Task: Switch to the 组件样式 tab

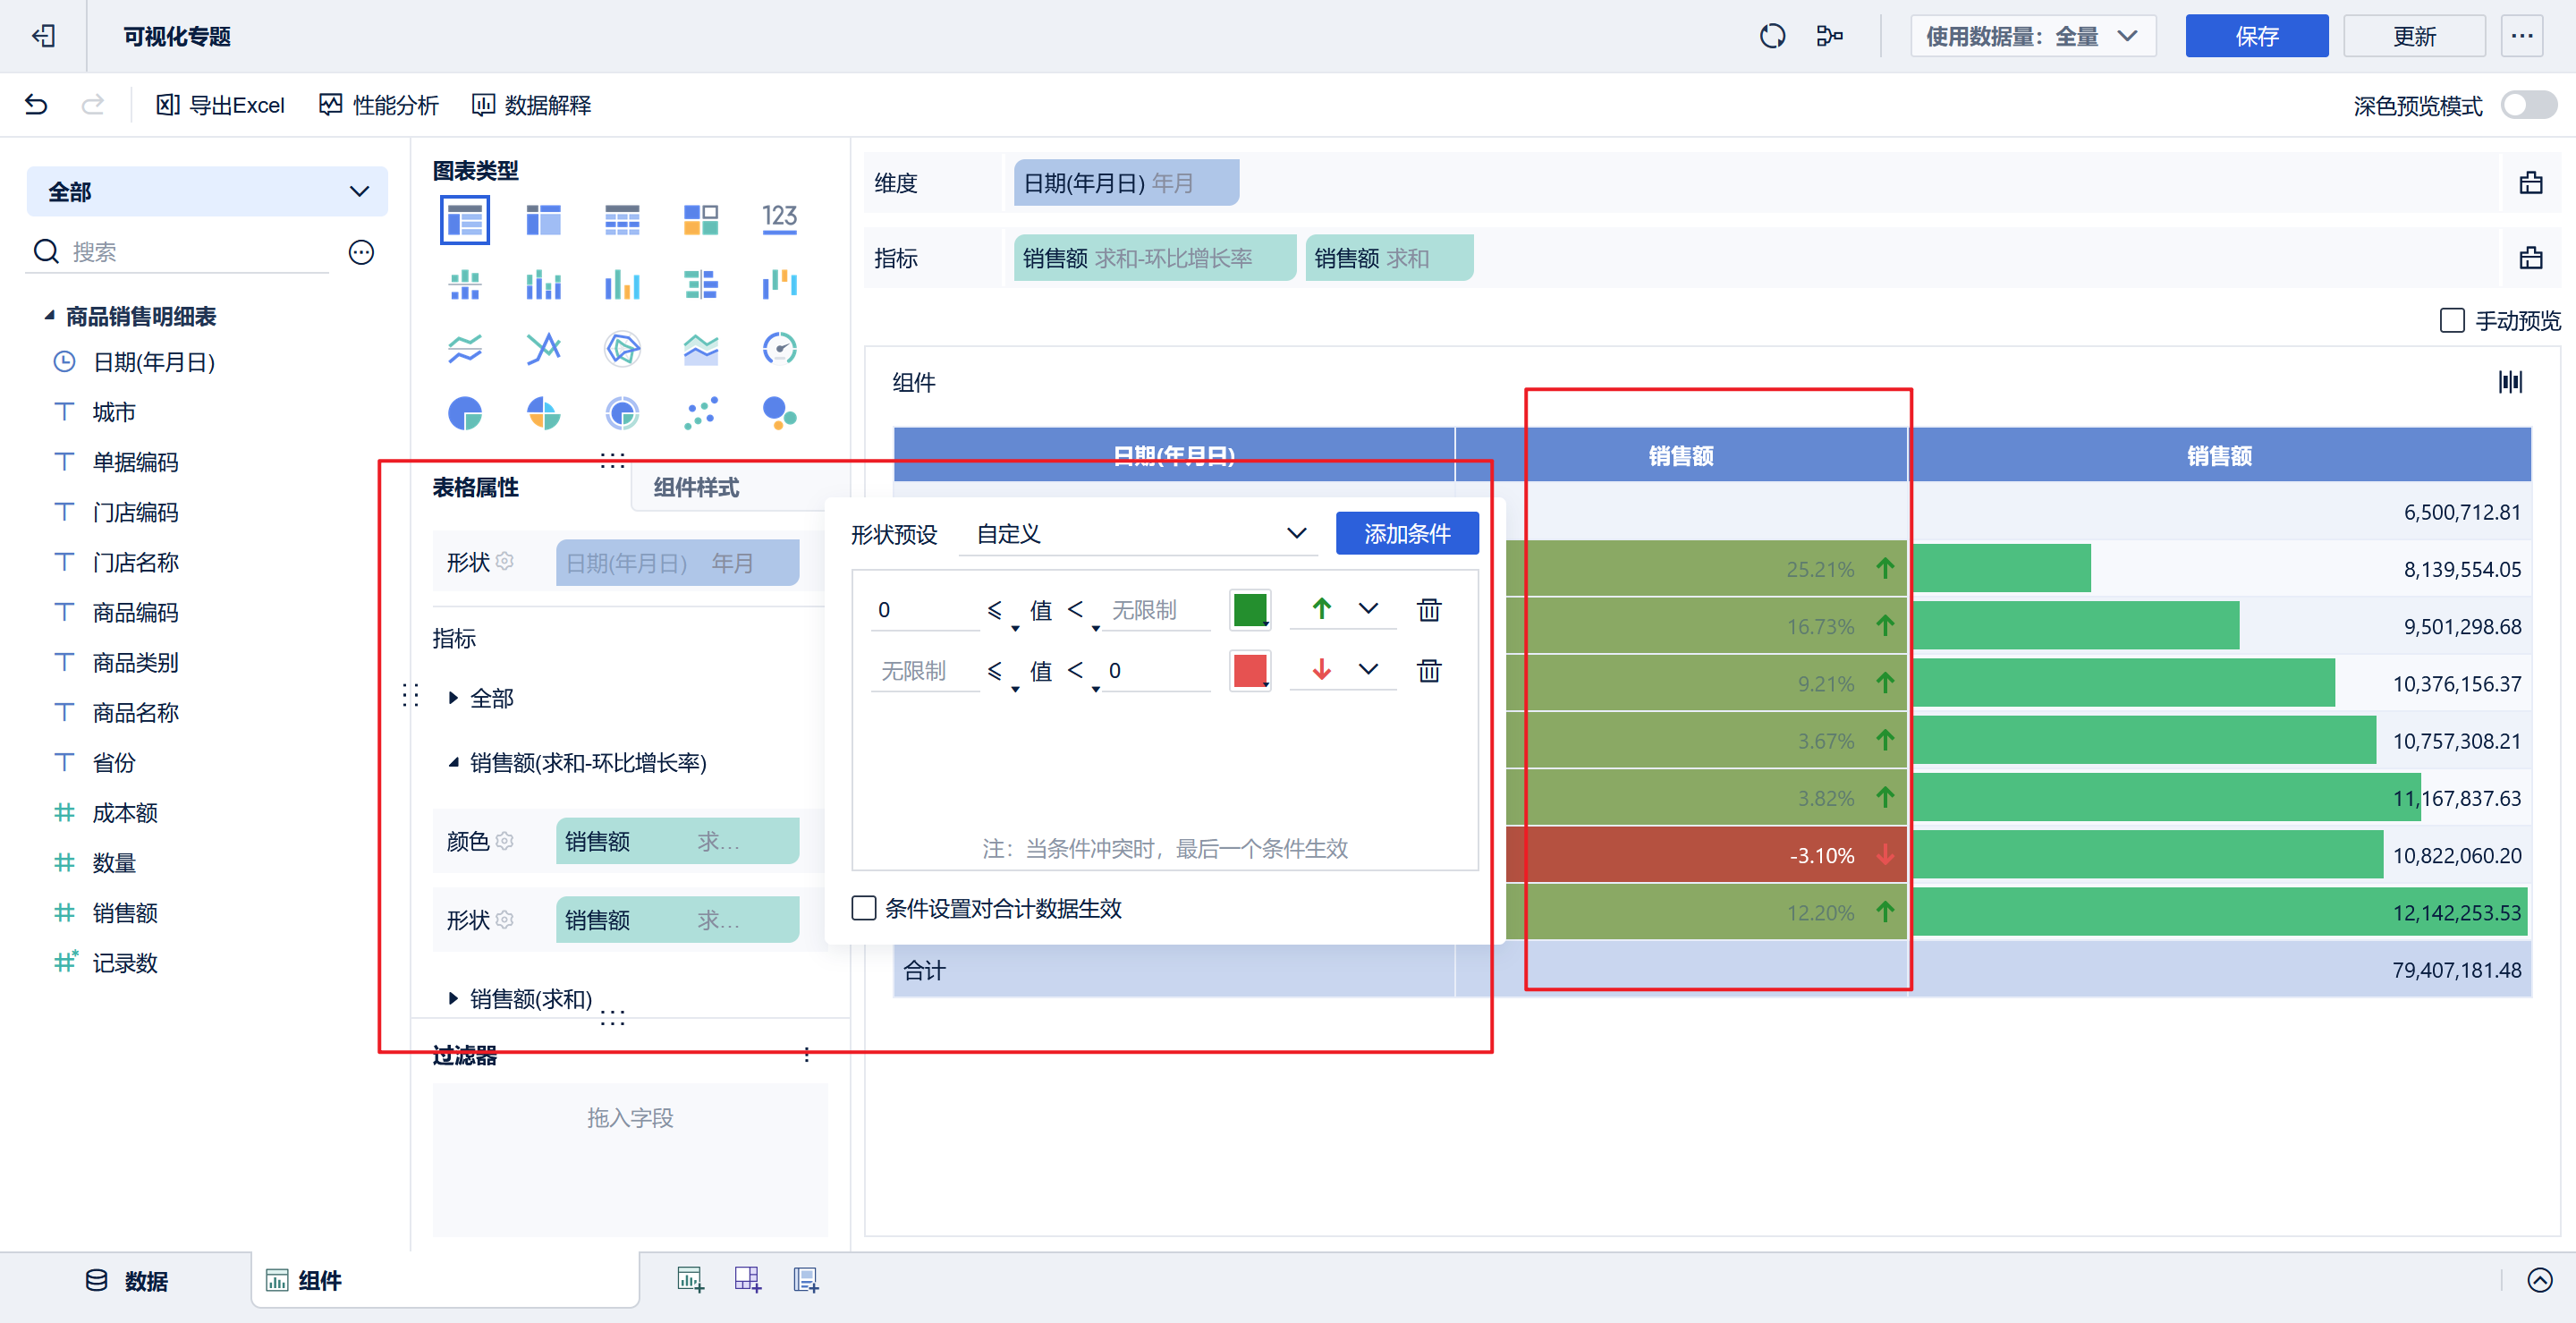Action: pos(696,488)
